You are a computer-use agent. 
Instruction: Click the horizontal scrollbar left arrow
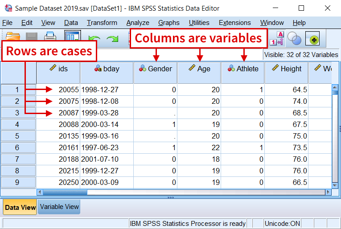click(40, 192)
